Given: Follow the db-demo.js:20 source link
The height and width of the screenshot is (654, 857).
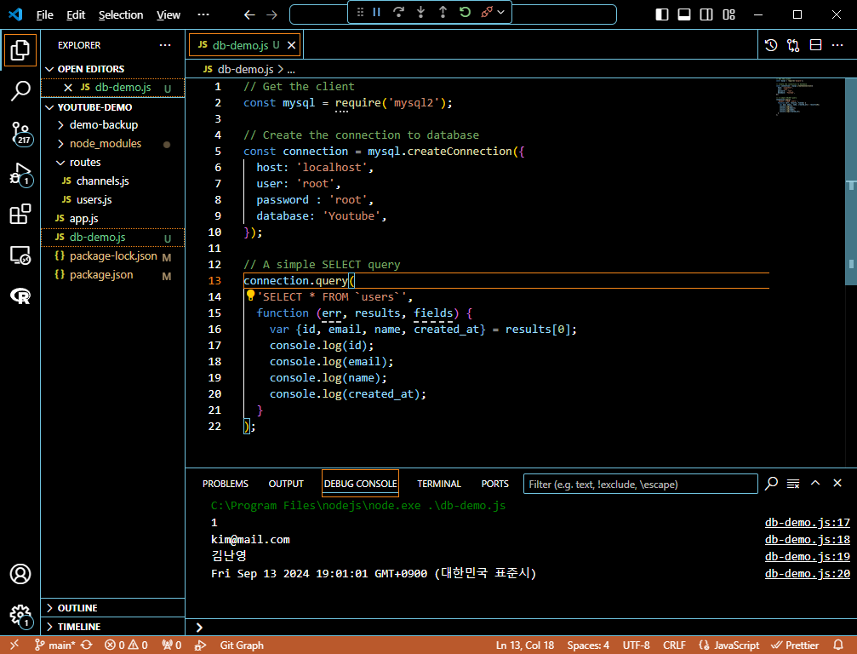Looking at the screenshot, I should click(x=808, y=574).
